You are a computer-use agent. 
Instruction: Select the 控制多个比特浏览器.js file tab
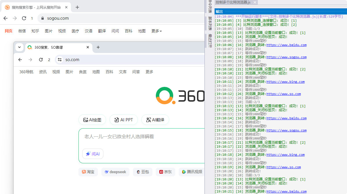(233, 2)
